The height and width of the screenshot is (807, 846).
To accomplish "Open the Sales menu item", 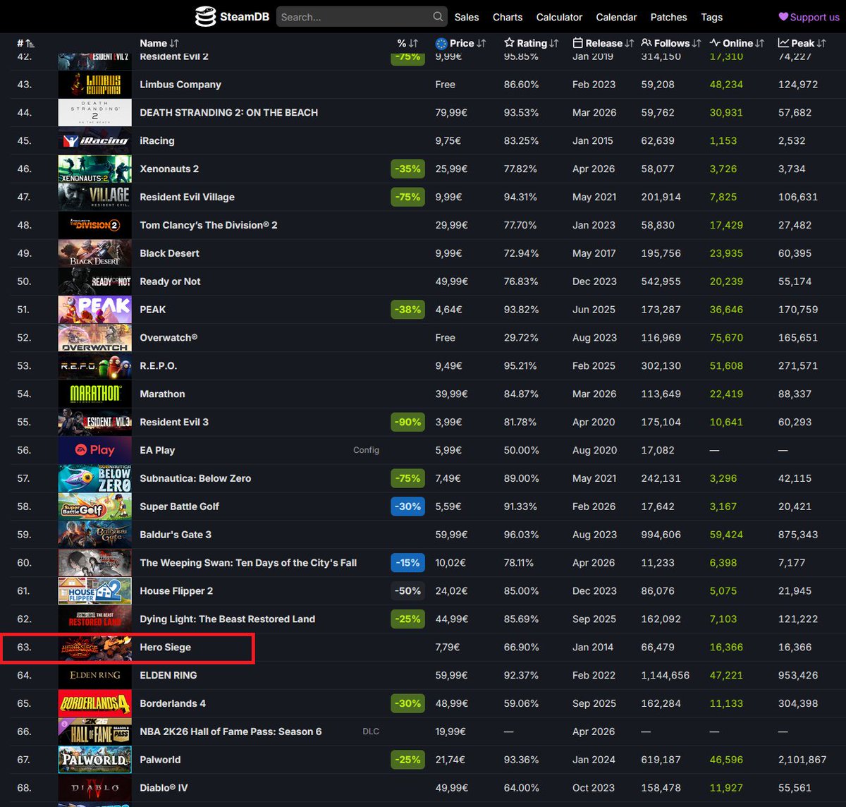I will tap(467, 17).
